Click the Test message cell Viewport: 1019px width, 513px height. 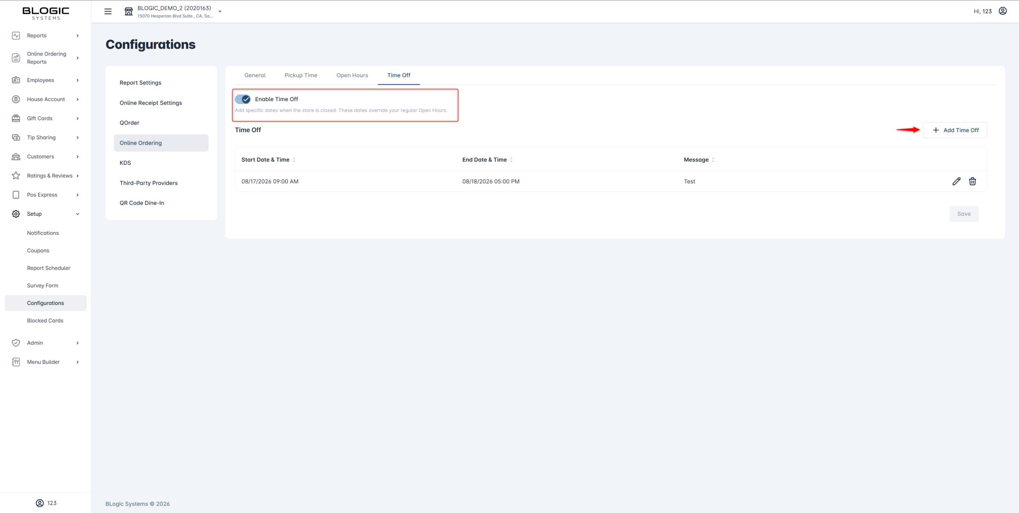[x=689, y=181]
